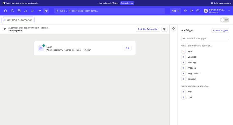This screenshot has width=233, height=125.
Task: Toggle the automation OFF switch
Action: (224, 20)
